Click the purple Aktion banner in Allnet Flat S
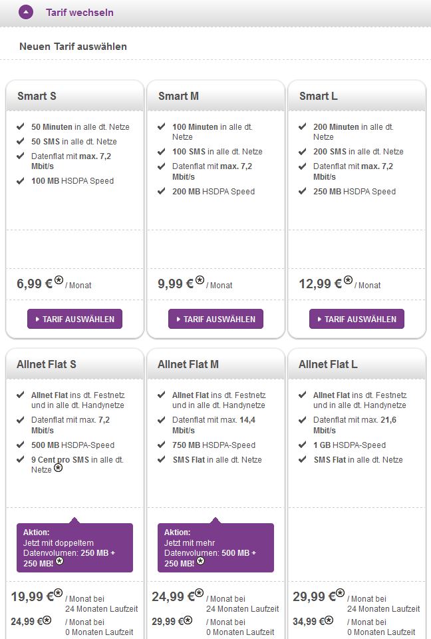This screenshot has height=639, width=431. 74,547
